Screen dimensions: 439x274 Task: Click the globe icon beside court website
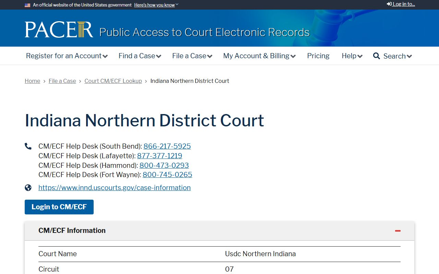pos(28,188)
